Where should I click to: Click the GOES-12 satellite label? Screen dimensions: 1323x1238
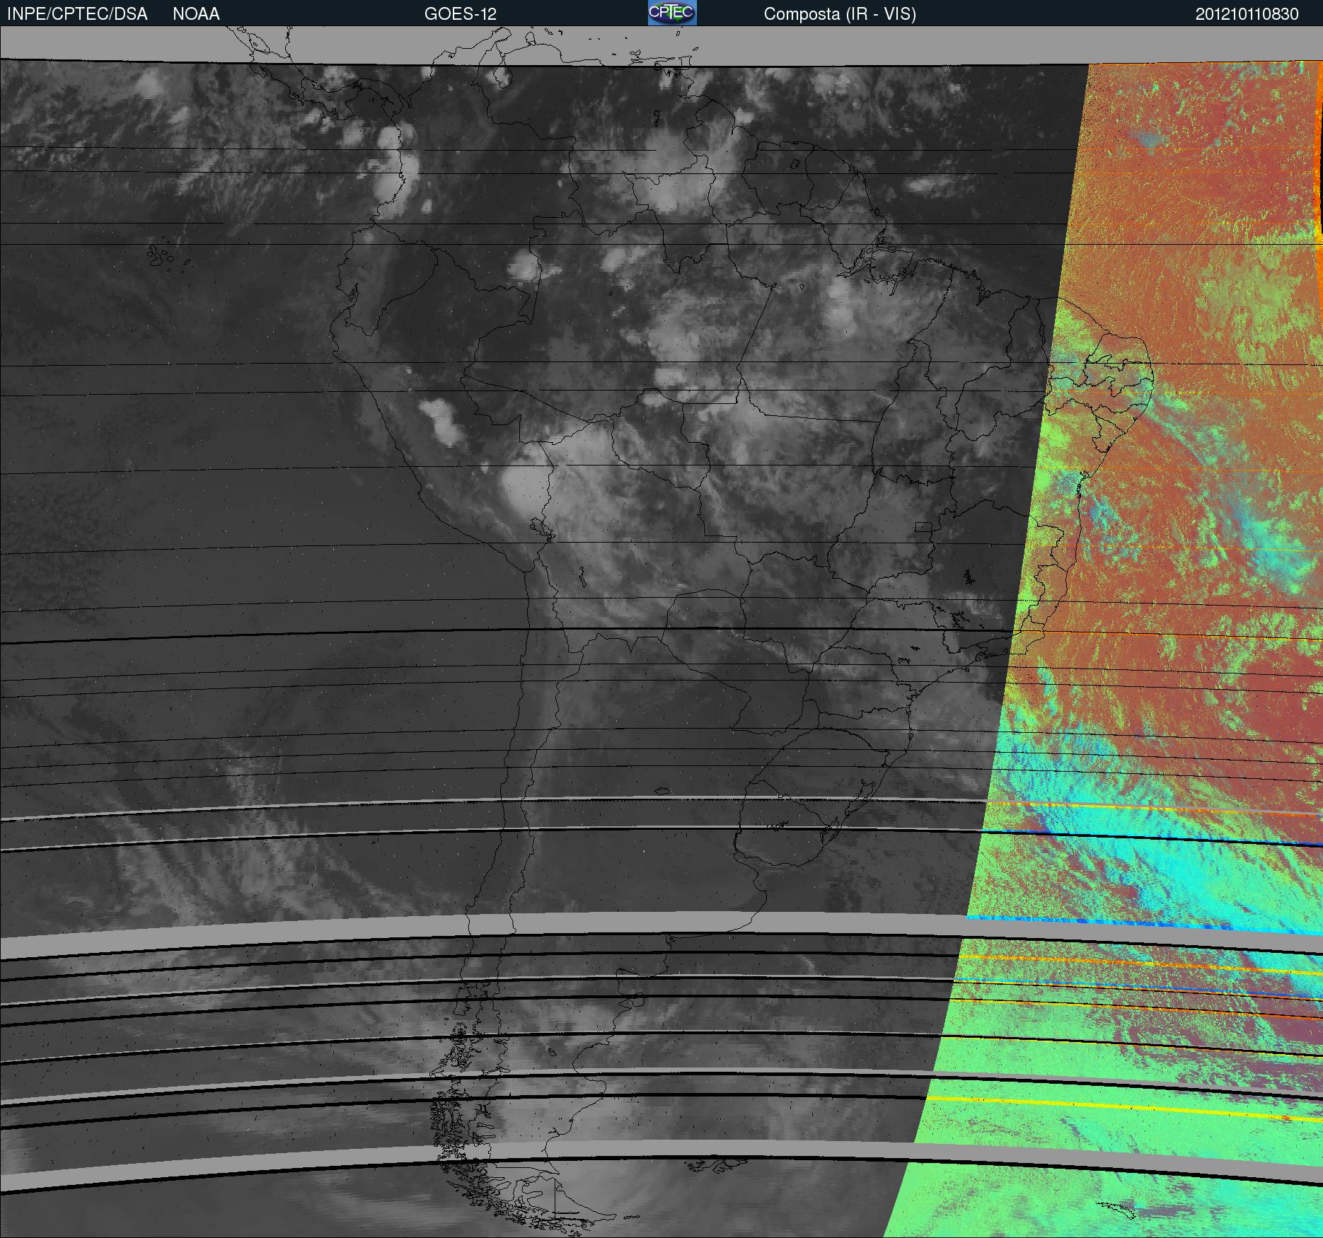(461, 14)
